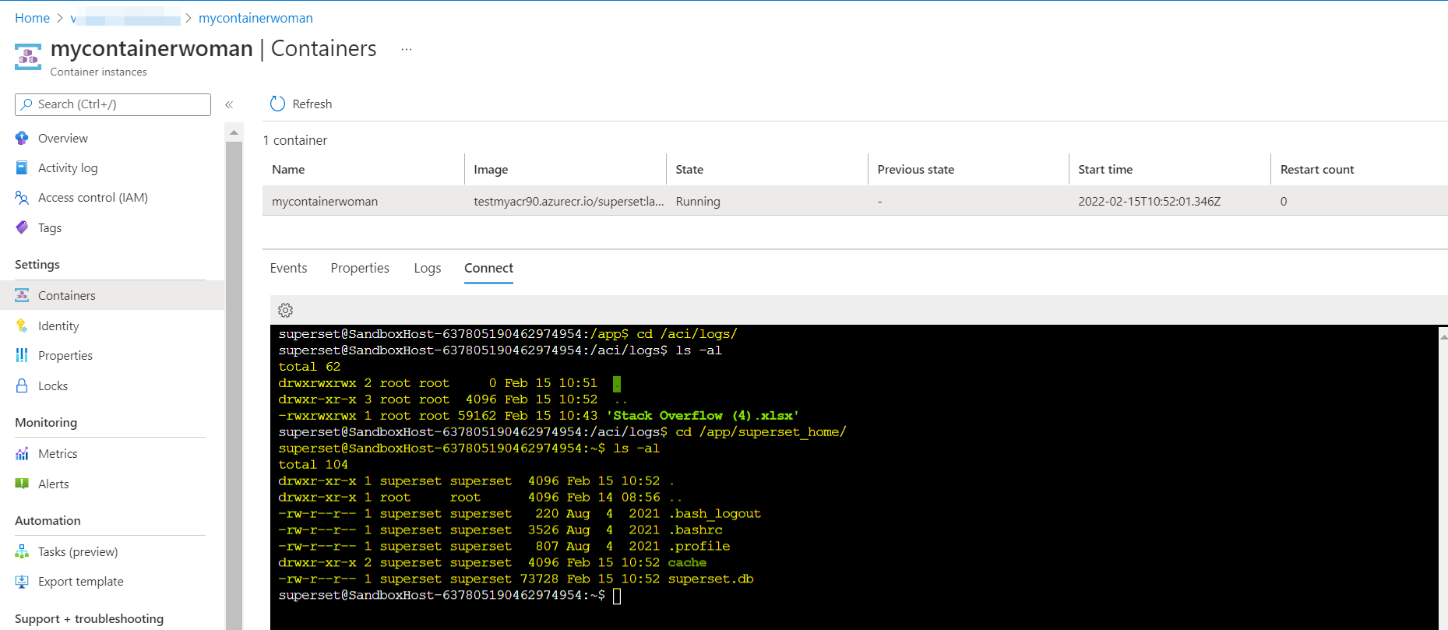Click the Activity log icon

point(22,167)
